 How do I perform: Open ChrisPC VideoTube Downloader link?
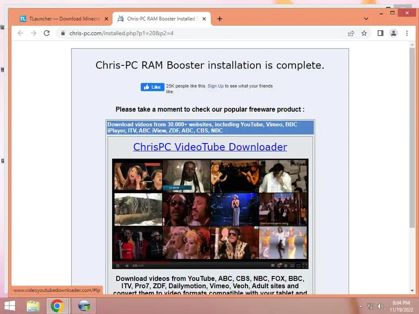pyautogui.click(x=210, y=147)
